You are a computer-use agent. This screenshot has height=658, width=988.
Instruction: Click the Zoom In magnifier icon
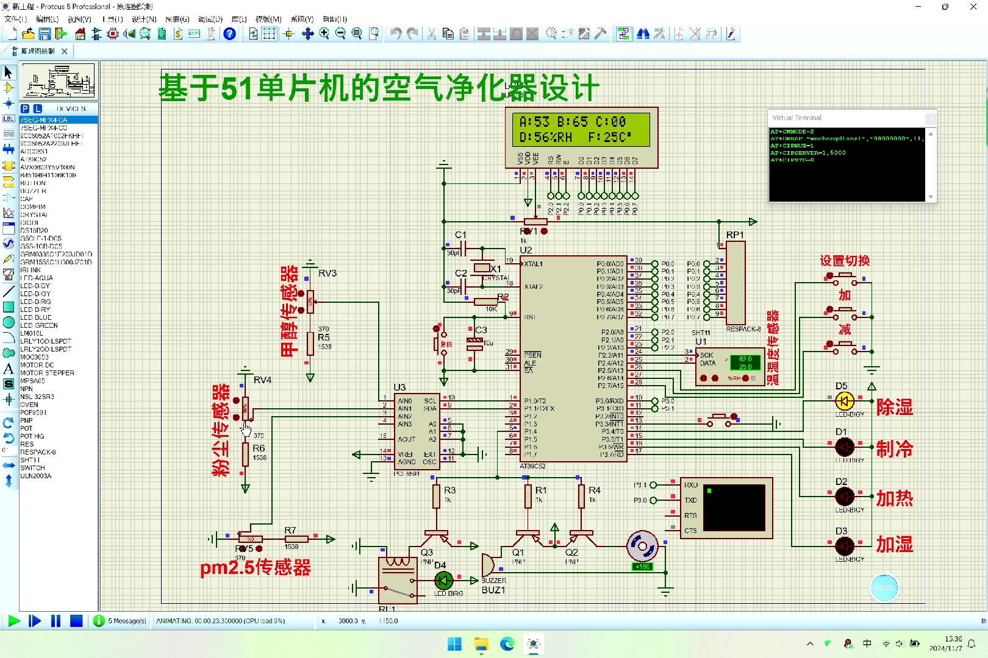324,34
